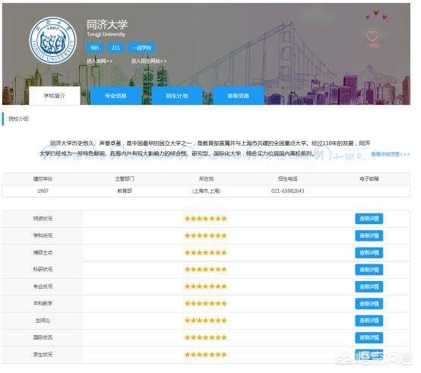Click the star rating for 博硕士点

(x=206, y=252)
